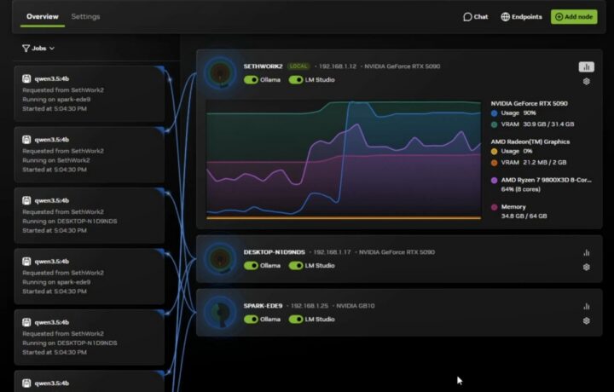Select the SETHWORK2 node name
This screenshot has height=392, width=614.
[263, 66]
